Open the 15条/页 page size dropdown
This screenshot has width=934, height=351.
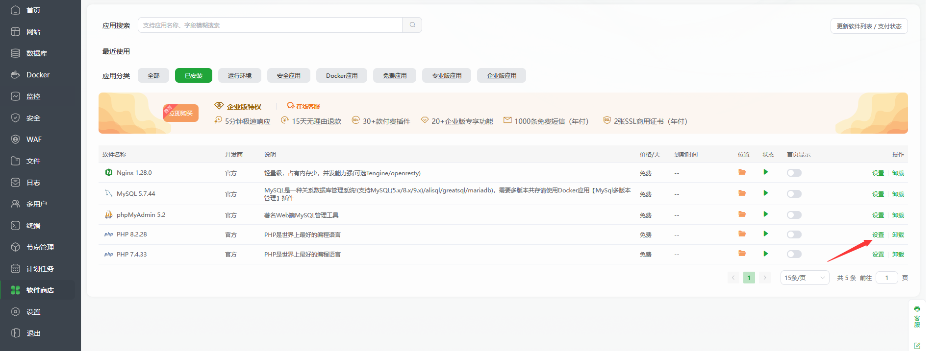pos(805,278)
